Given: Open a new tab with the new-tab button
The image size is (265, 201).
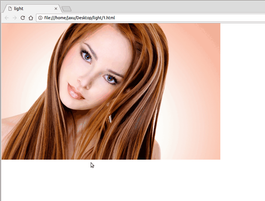Looking at the screenshot, I should pos(67,9).
